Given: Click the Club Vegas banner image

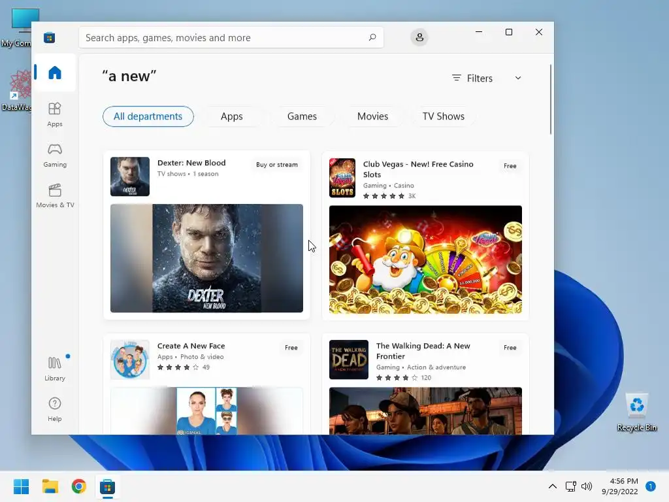Looking at the screenshot, I should coord(425,259).
